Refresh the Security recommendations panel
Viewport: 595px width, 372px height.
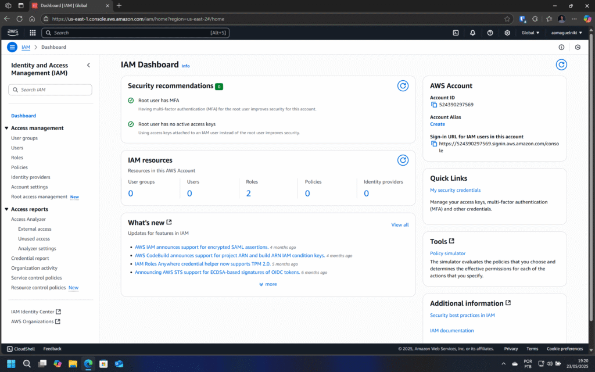click(x=403, y=86)
